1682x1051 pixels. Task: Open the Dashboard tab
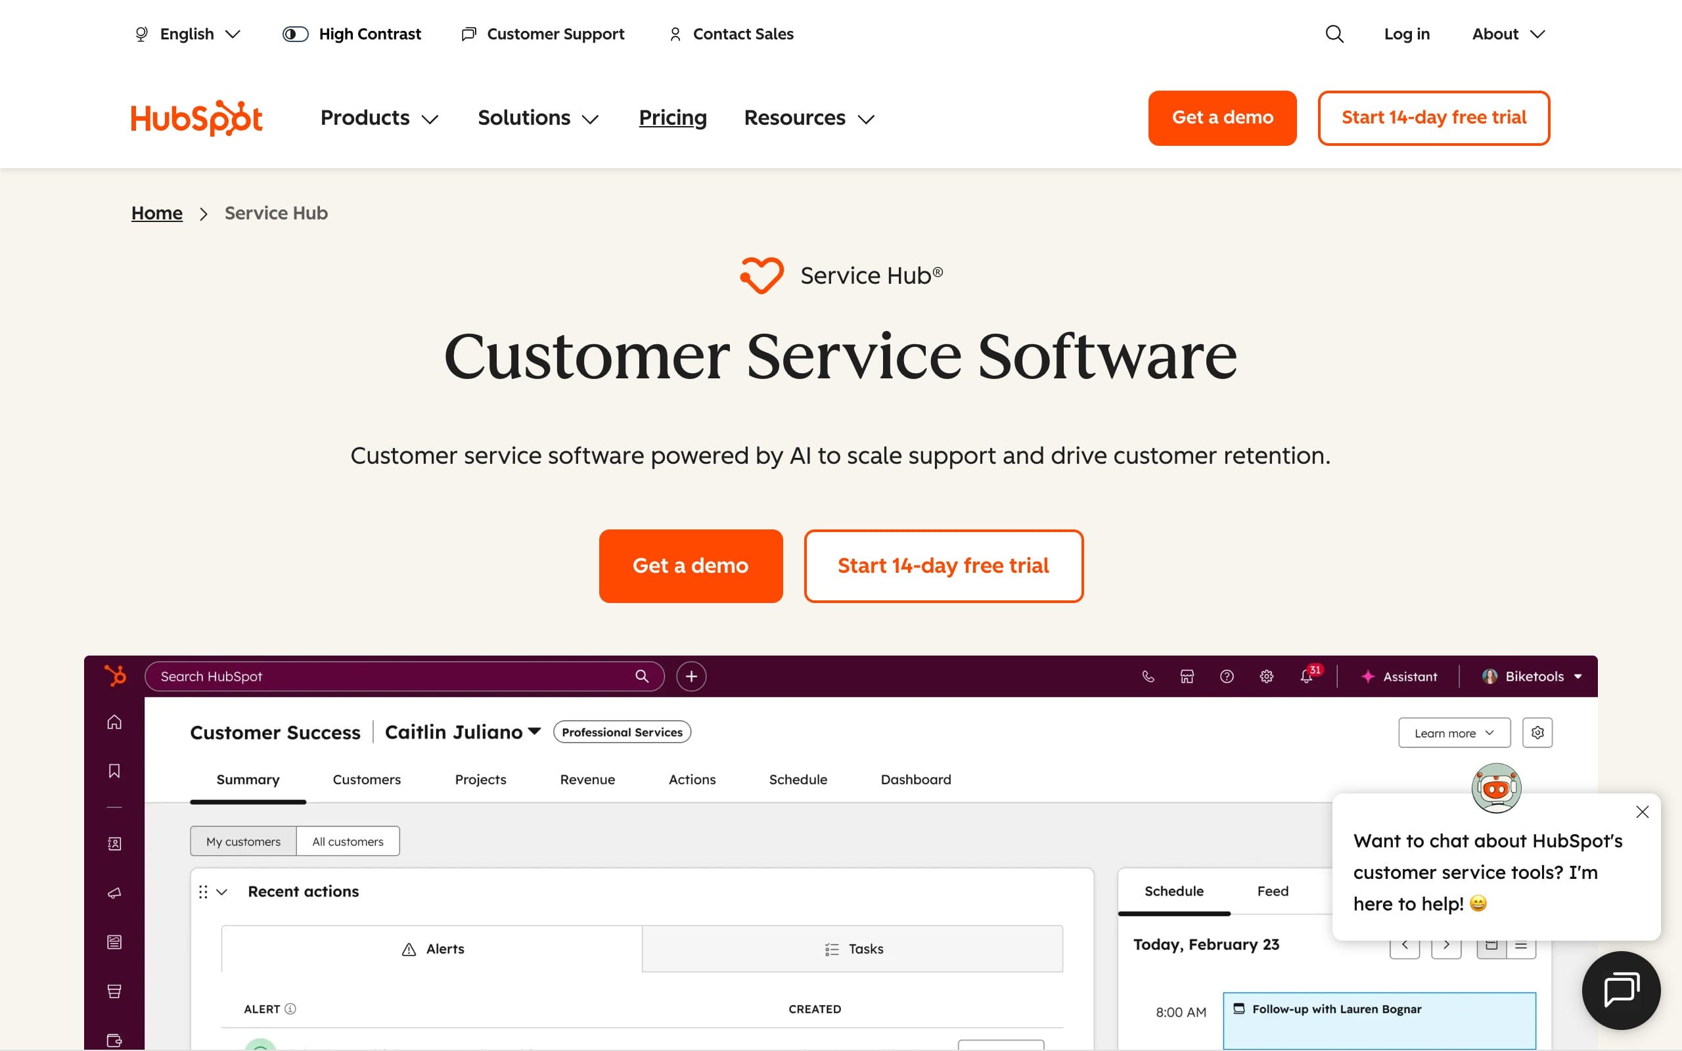point(915,780)
